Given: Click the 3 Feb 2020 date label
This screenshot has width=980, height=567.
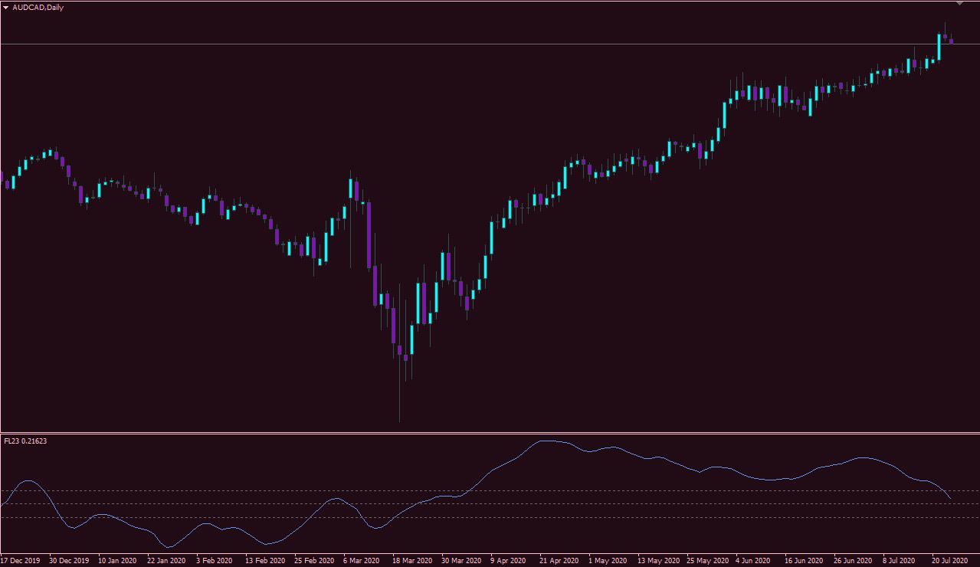Looking at the screenshot, I should pos(215,560).
